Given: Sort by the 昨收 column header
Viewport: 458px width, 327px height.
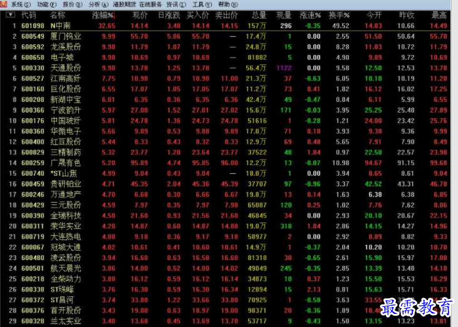Looking at the screenshot, I should 407,15.
